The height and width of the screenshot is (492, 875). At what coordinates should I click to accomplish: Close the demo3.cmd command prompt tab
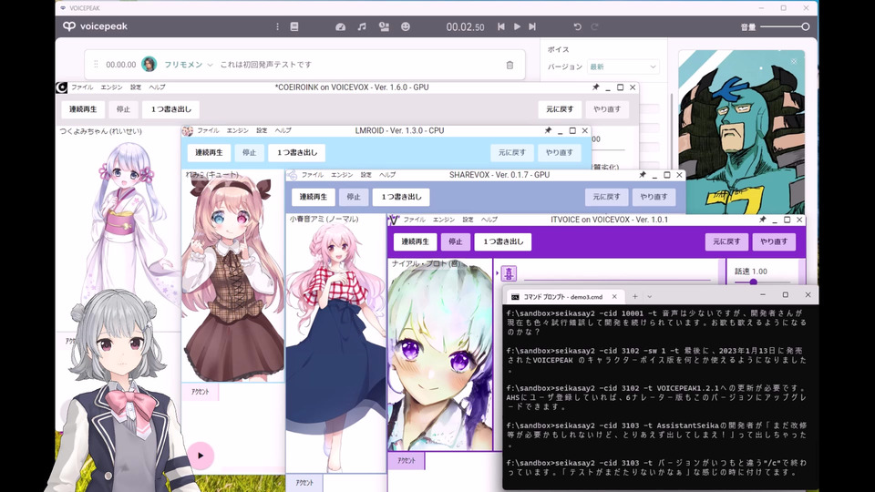pos(614,297)
